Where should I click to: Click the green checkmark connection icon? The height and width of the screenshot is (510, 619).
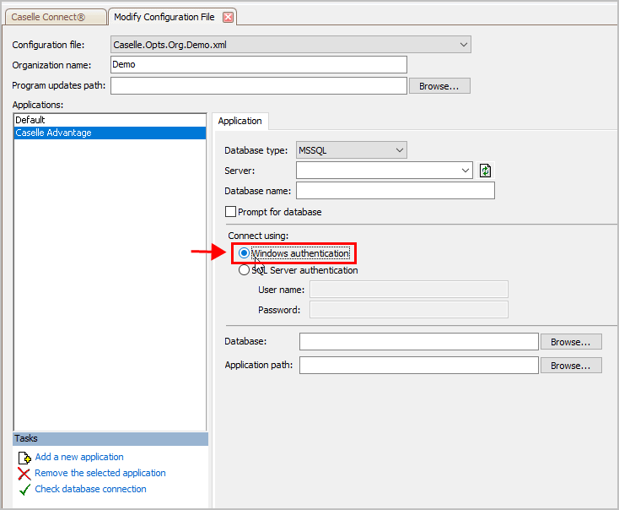(x=24, y=490)
